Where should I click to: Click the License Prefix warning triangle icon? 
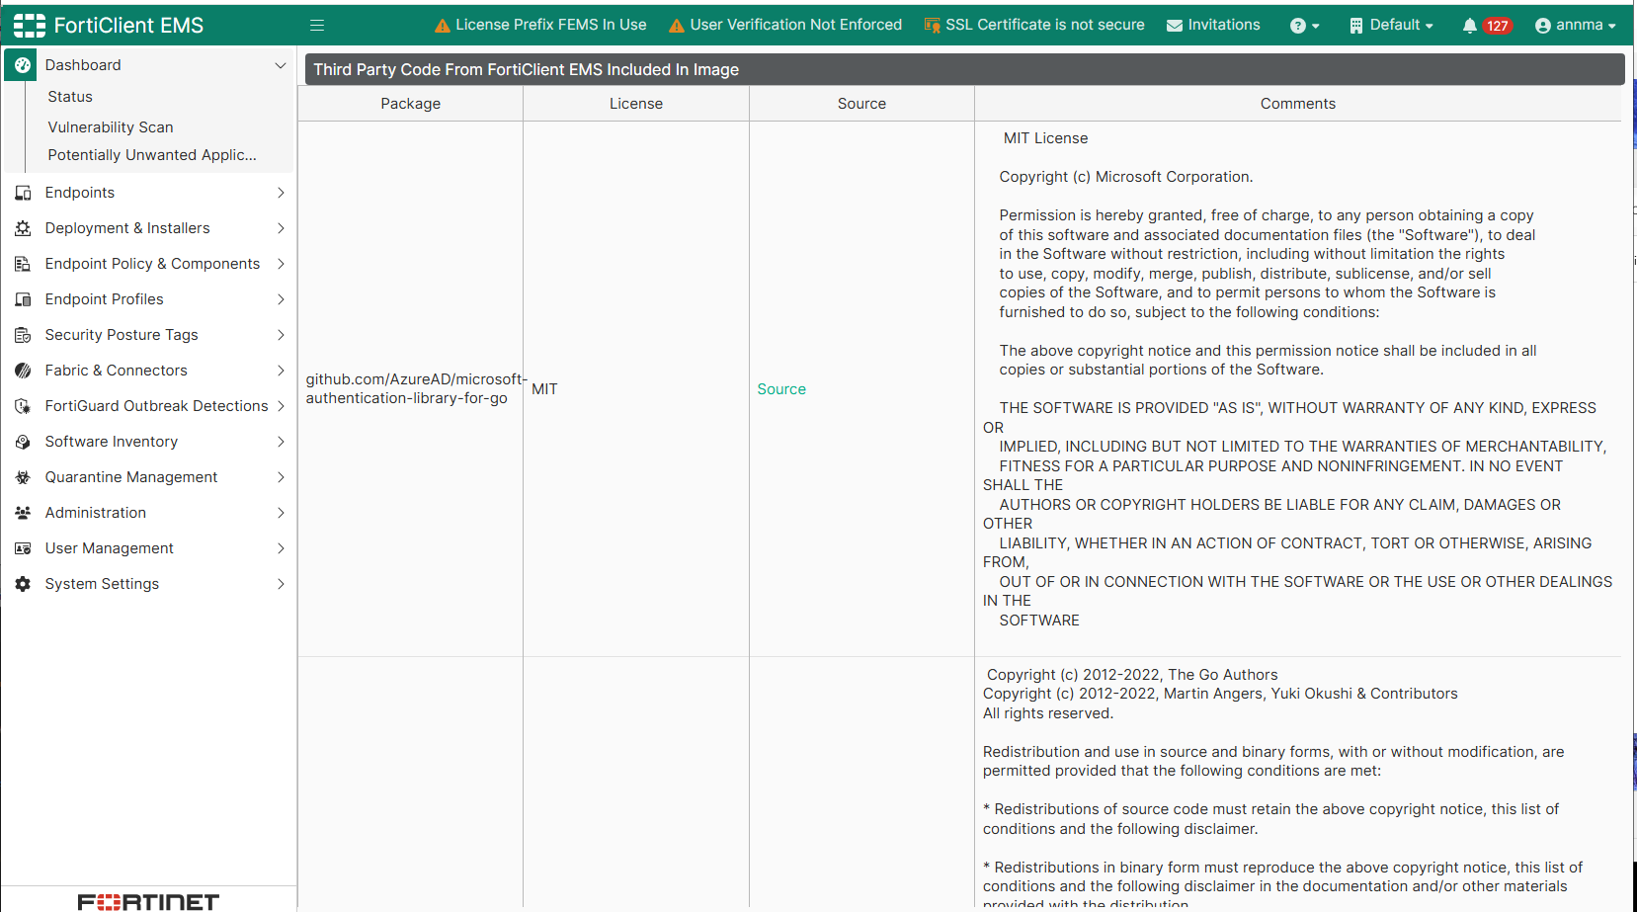tap(443, 26)
